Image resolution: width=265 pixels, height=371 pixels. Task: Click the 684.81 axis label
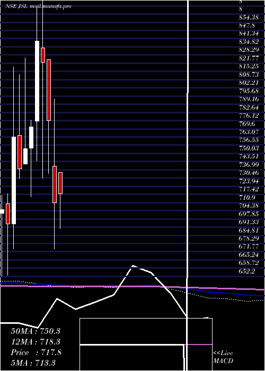tap(249, 231)
